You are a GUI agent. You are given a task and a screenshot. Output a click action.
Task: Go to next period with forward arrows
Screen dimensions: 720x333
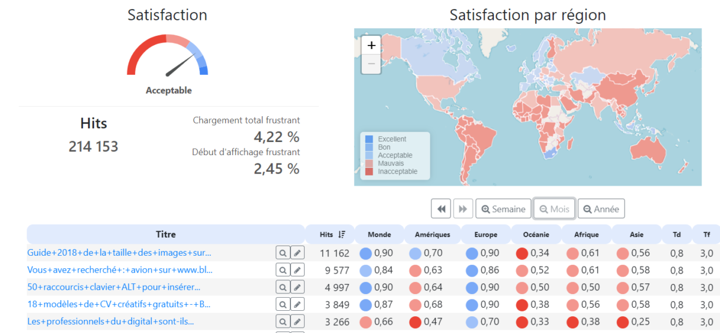(x=463, y=209)
